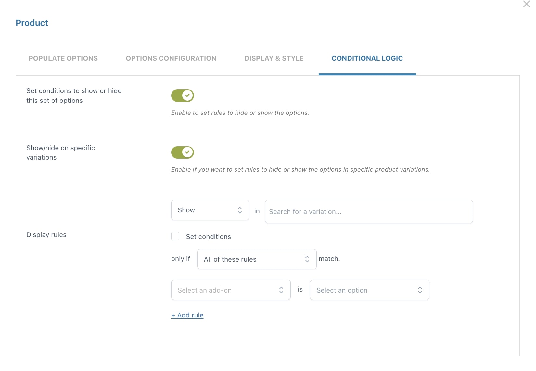
Task: Tick the Set conditions checkbox
Action: 175,236
